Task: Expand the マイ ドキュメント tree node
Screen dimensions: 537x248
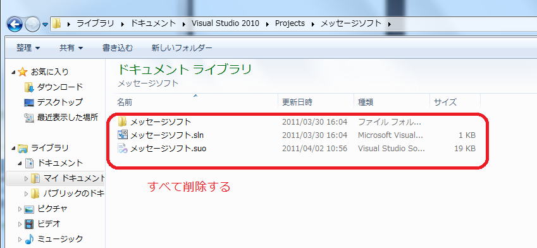Action: [x=27, y=178]
